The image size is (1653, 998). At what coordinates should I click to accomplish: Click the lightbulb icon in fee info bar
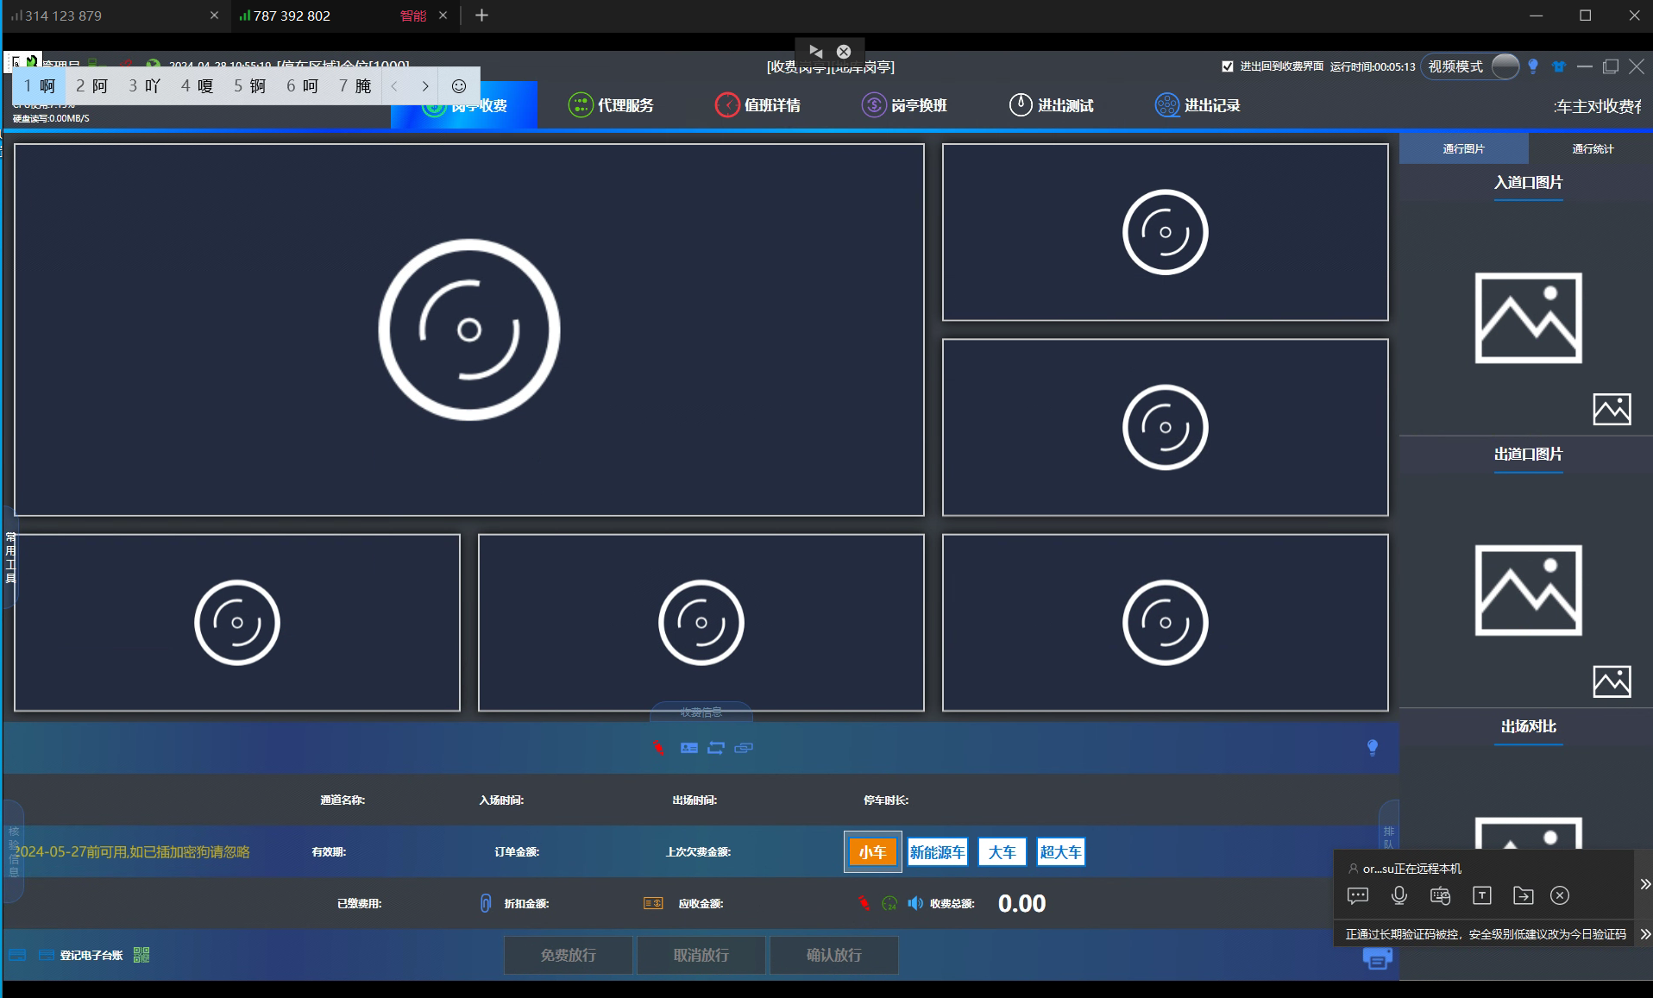click(x=1373, y=748)
